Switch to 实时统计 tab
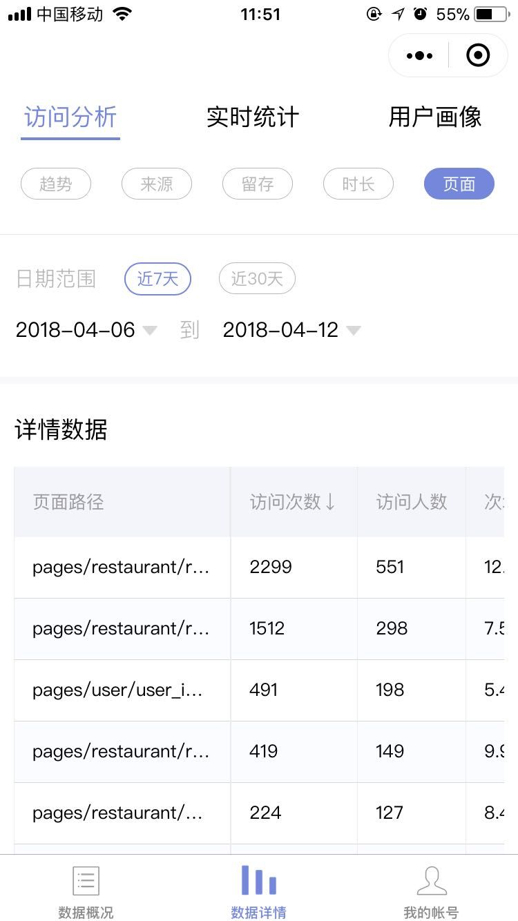Viewport: 518px width, 921px height. 253,117
